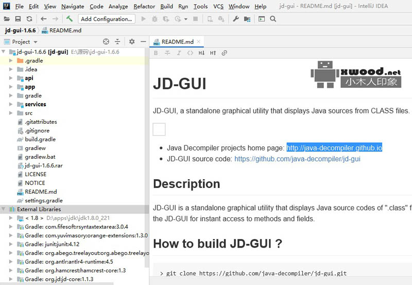This screenshot has height=285, width=412.
Task: Open the java-decompiler.github.io link
Action: pos(334,148)
